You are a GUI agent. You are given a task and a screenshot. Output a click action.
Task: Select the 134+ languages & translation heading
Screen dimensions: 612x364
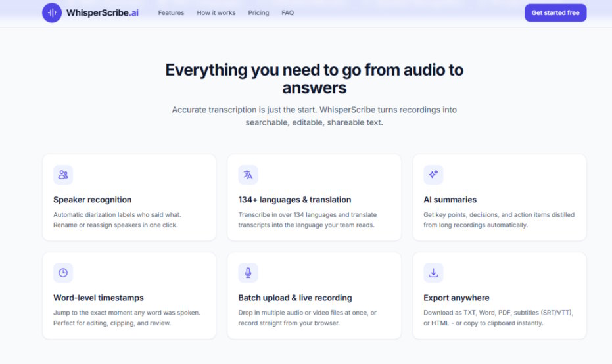click(x=294, y=200)
